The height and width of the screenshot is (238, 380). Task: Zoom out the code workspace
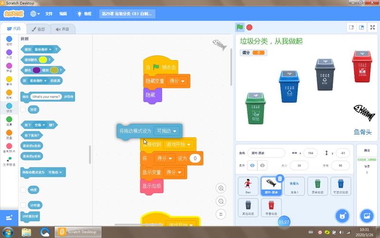click(x=221, y=201)
